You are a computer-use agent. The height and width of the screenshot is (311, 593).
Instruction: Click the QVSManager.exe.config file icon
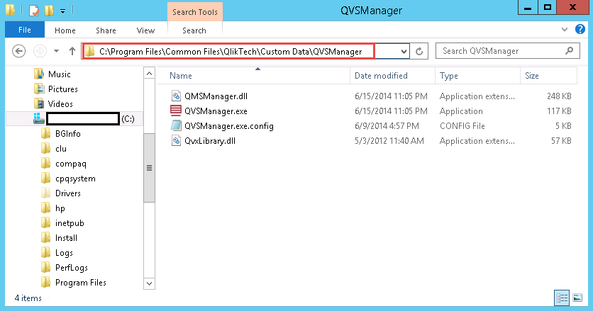click(x=176, y=125)
